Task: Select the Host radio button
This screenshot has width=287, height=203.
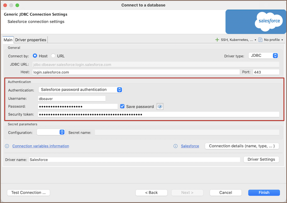Action: (x=35, y=56)
